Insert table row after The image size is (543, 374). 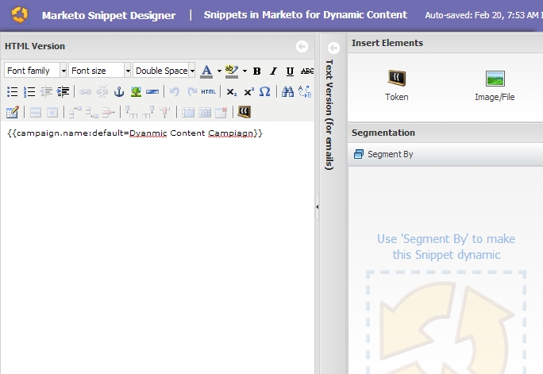pyautogui.click(x=92, y=112)
